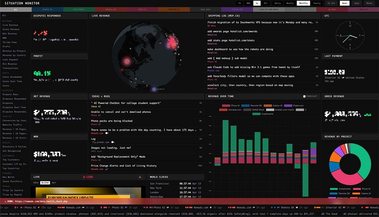Click the warning icon in DOWN alert
Viewport: 379px width, 217px height.
coord(5,201)
